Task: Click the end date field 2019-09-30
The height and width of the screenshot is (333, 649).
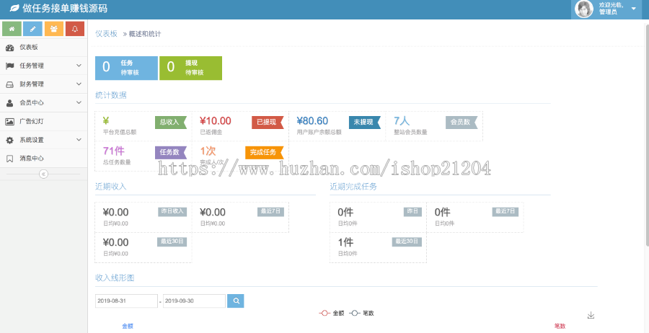Action: [x=194, y=301]
